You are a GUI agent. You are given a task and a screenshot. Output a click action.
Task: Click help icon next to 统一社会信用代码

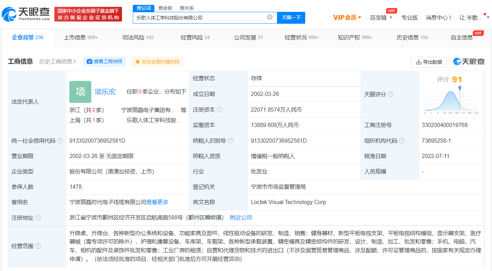click(60, 141)
